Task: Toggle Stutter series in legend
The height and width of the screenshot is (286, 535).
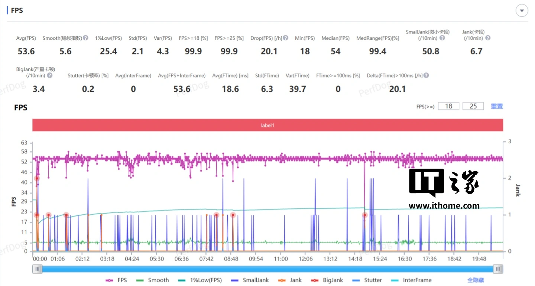Action: pyautogui.click(x=368, y=280)
